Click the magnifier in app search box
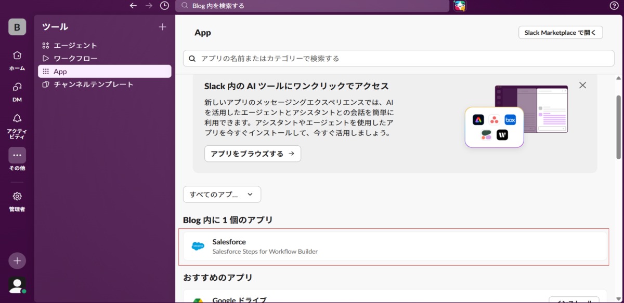The height and width of the screenshot is (303, 624). tap(192, 59)
